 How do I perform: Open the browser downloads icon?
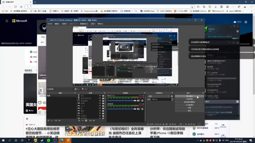(216, 7)
